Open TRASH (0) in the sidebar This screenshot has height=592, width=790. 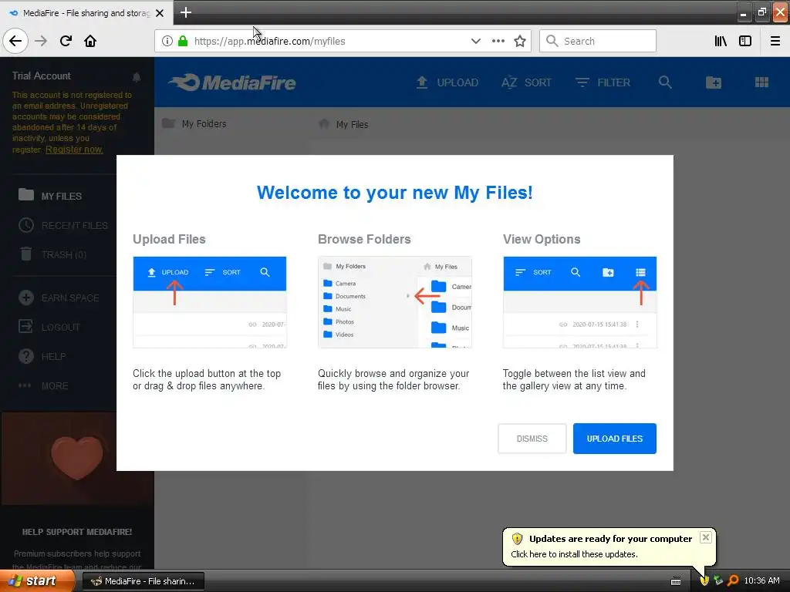point(52,254)
